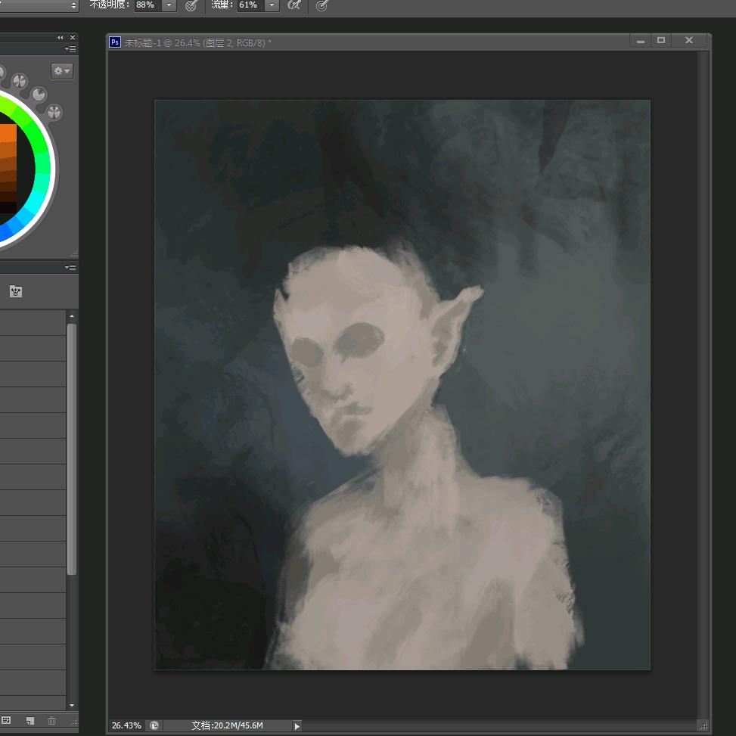Click the new brush preset icon
736x736 pixels.
pos(30,721)
